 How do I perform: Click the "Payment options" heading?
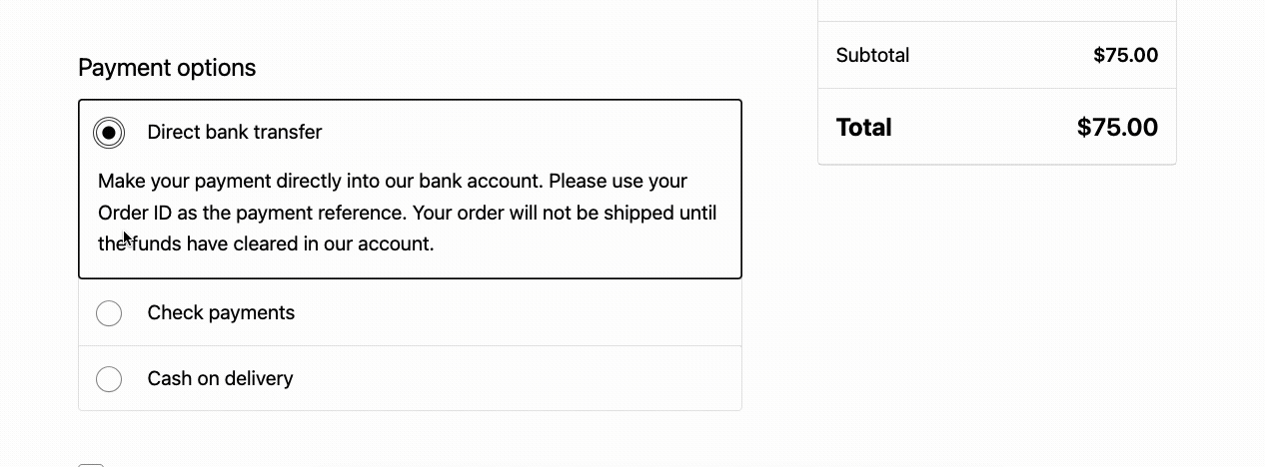(167, 68)
